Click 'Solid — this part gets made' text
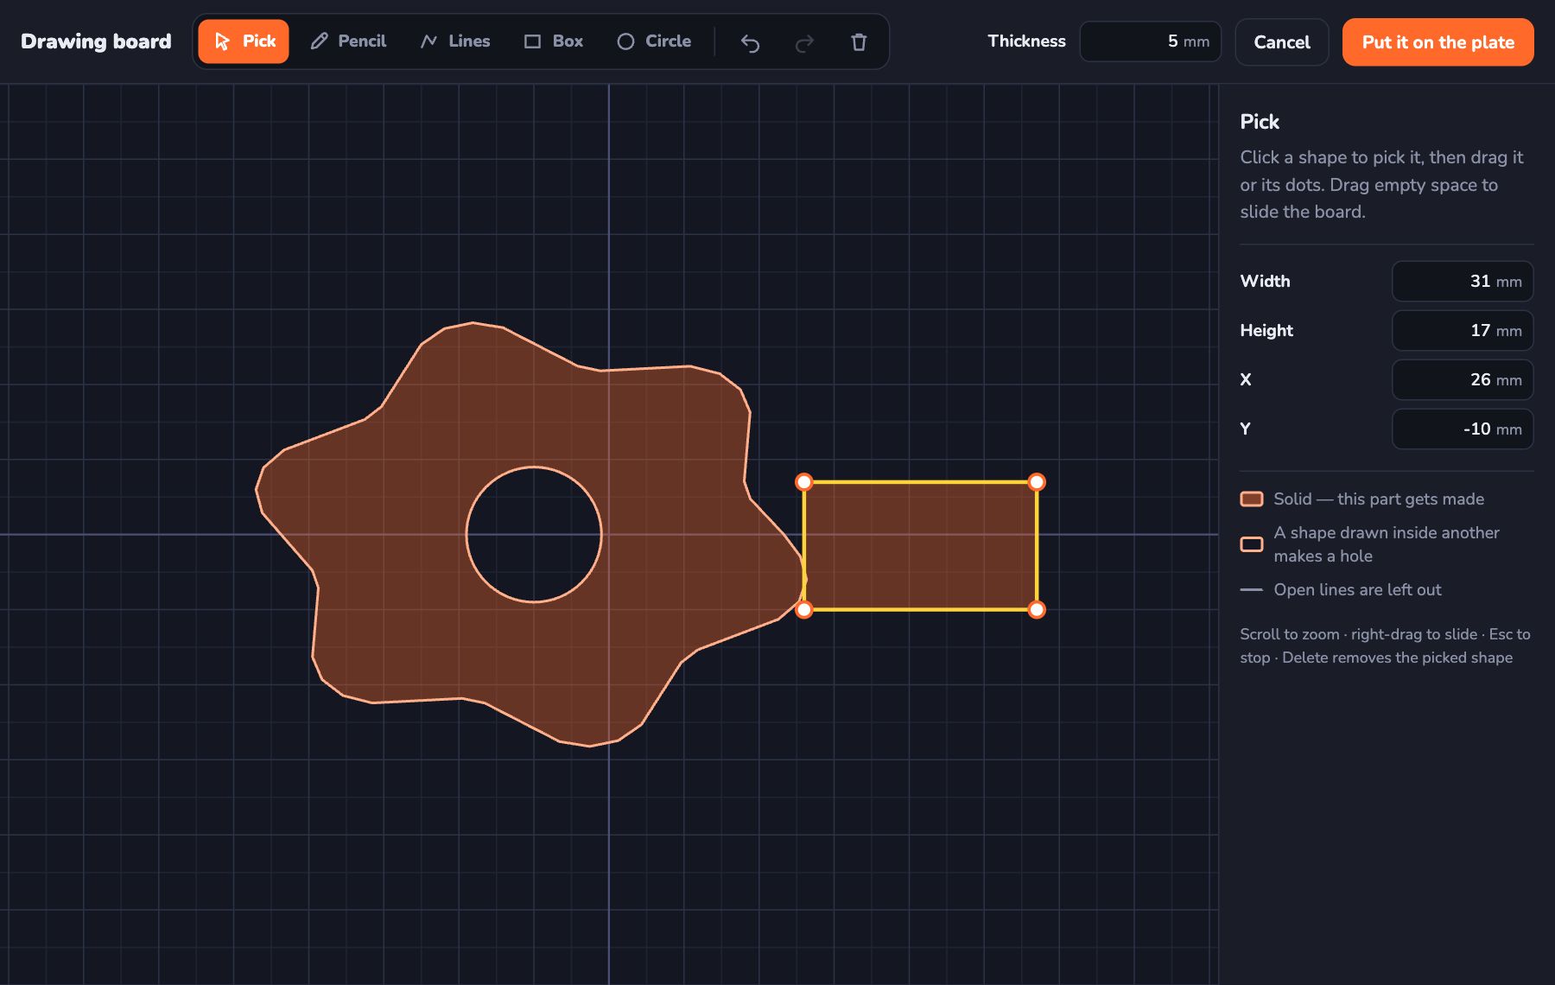 1379,499
